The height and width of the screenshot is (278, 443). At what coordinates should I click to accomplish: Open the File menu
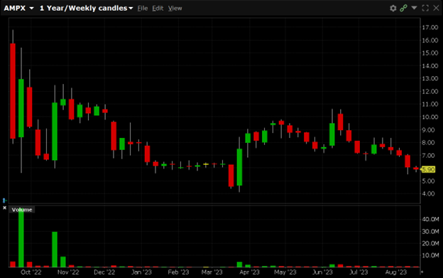coord(143,9)
